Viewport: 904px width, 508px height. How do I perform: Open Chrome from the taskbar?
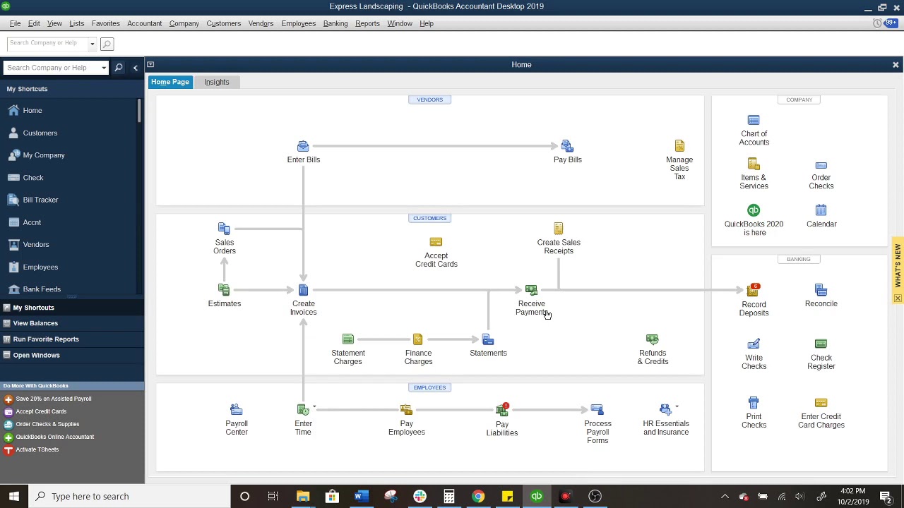pyautogui.click(x=478, y=496)
